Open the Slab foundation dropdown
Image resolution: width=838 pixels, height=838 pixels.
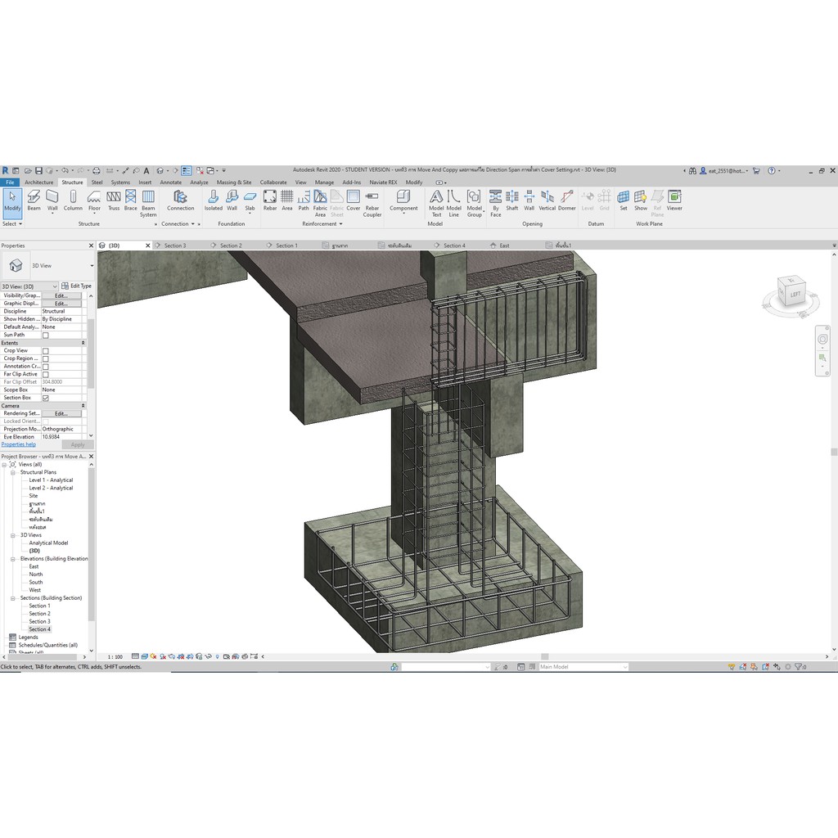[250, 214]
